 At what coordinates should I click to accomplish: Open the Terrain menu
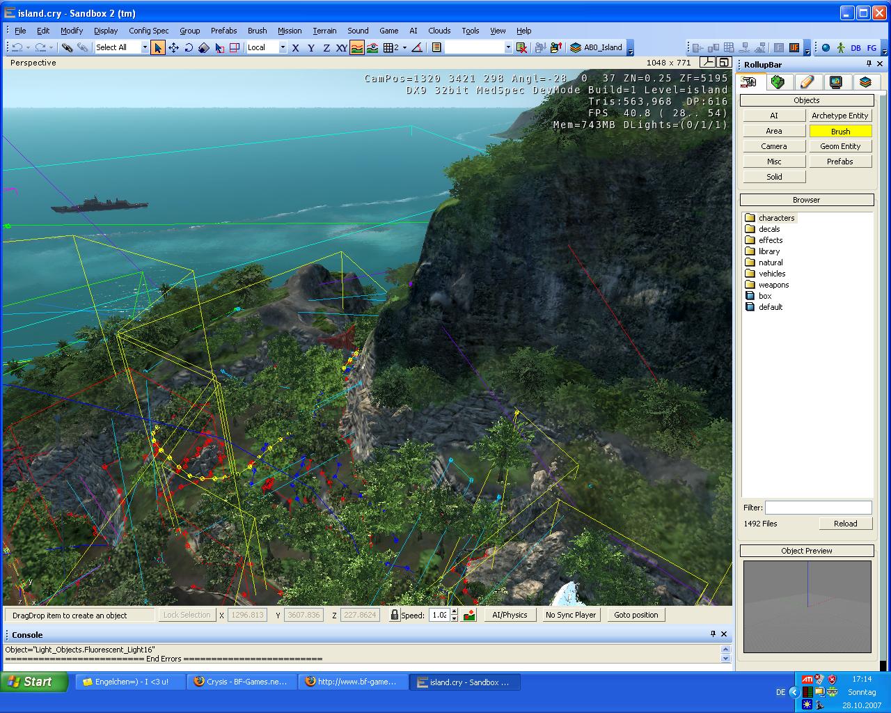pos(324,31)
